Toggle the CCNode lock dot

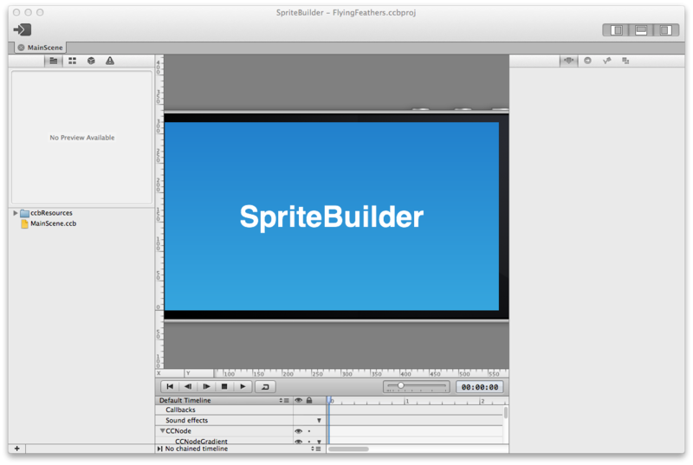pos(309,431)
